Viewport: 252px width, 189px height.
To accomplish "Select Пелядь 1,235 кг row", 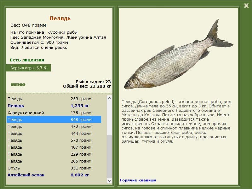I will pyautogui.click(x=54, y=106).
